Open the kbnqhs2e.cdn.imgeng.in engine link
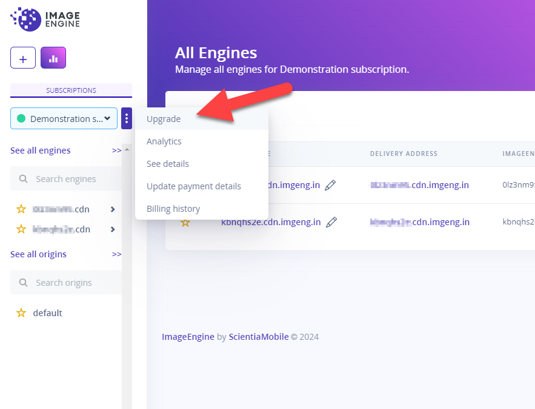 [x=271, y=222]
